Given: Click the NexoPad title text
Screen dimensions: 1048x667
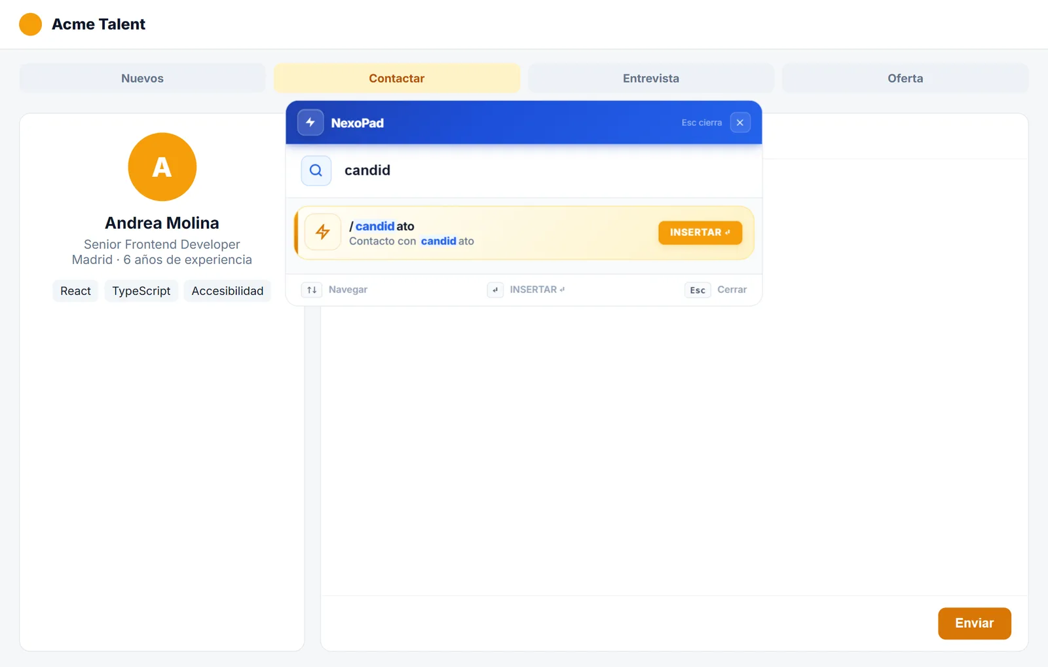Looking at the screenshot, I should (x=357, y=123).
